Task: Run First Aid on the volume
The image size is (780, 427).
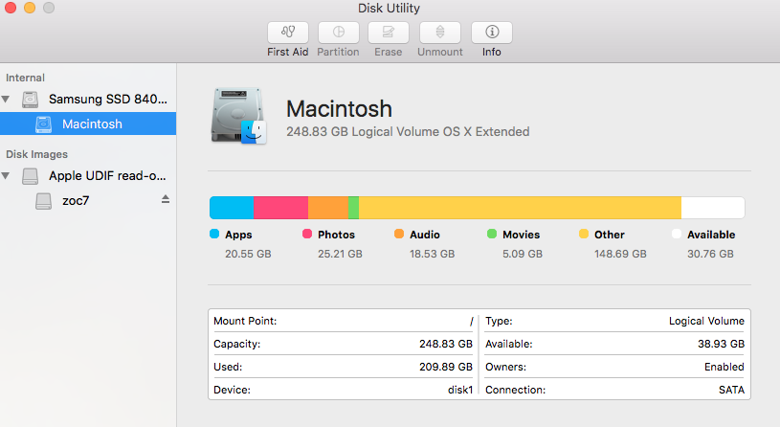Action: (x=287, y=33)
